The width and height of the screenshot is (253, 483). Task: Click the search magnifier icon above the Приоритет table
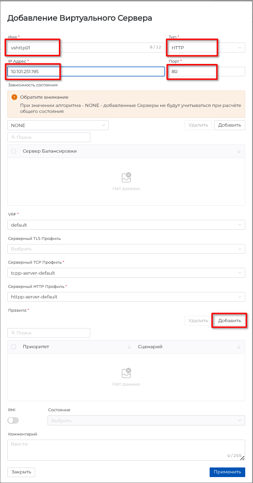click(13, 333)
